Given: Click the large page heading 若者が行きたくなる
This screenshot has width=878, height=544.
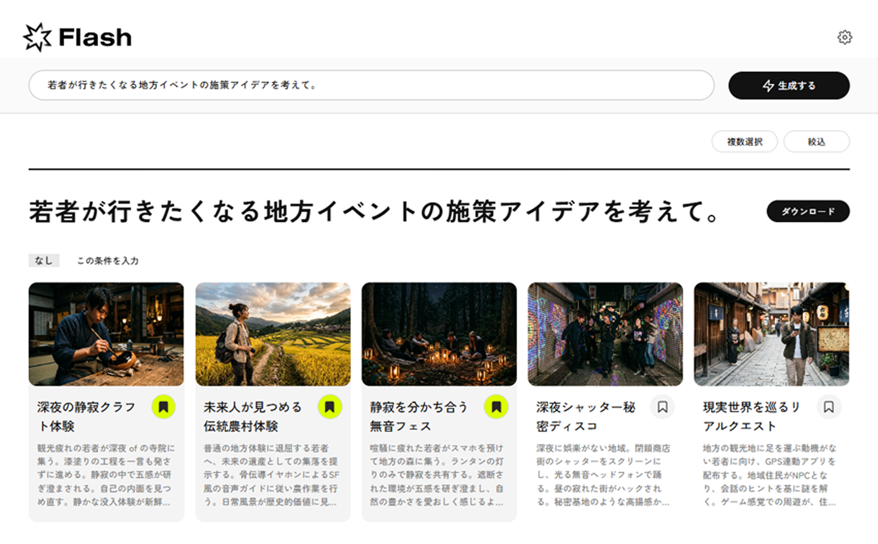Looking at the screenshot, I should click(x=374, y=212).
